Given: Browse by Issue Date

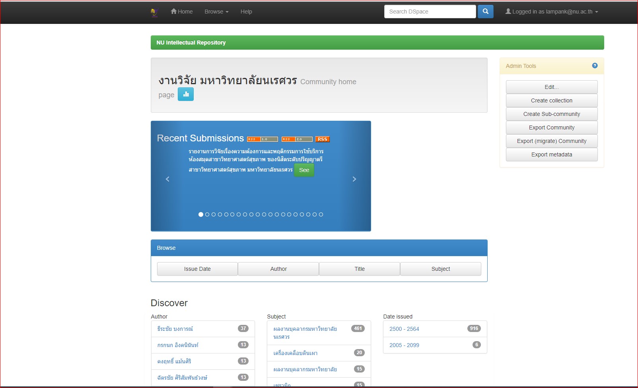Looking at the screenshot, I should point(197,269).
